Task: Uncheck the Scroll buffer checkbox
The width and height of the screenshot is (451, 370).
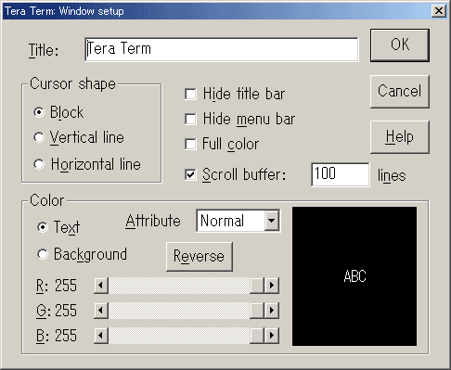Action: pos(190,174)
